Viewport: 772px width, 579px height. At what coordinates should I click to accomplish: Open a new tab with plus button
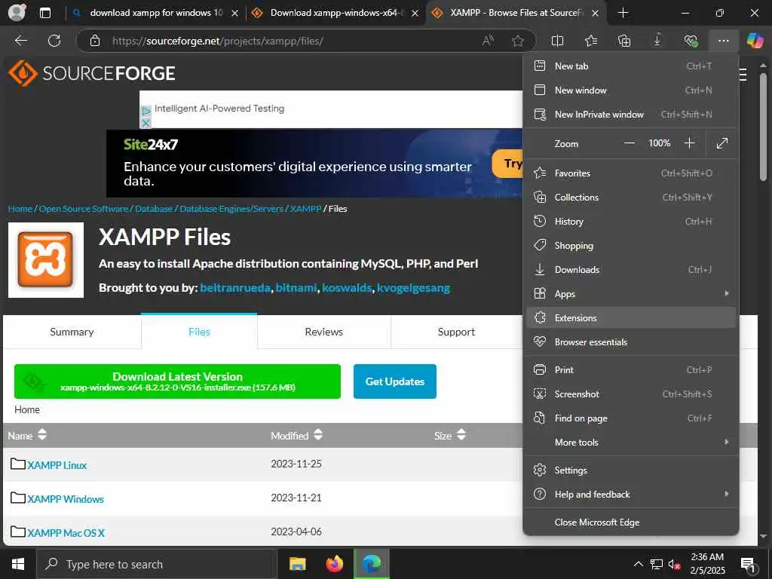(x=623, y=13)
